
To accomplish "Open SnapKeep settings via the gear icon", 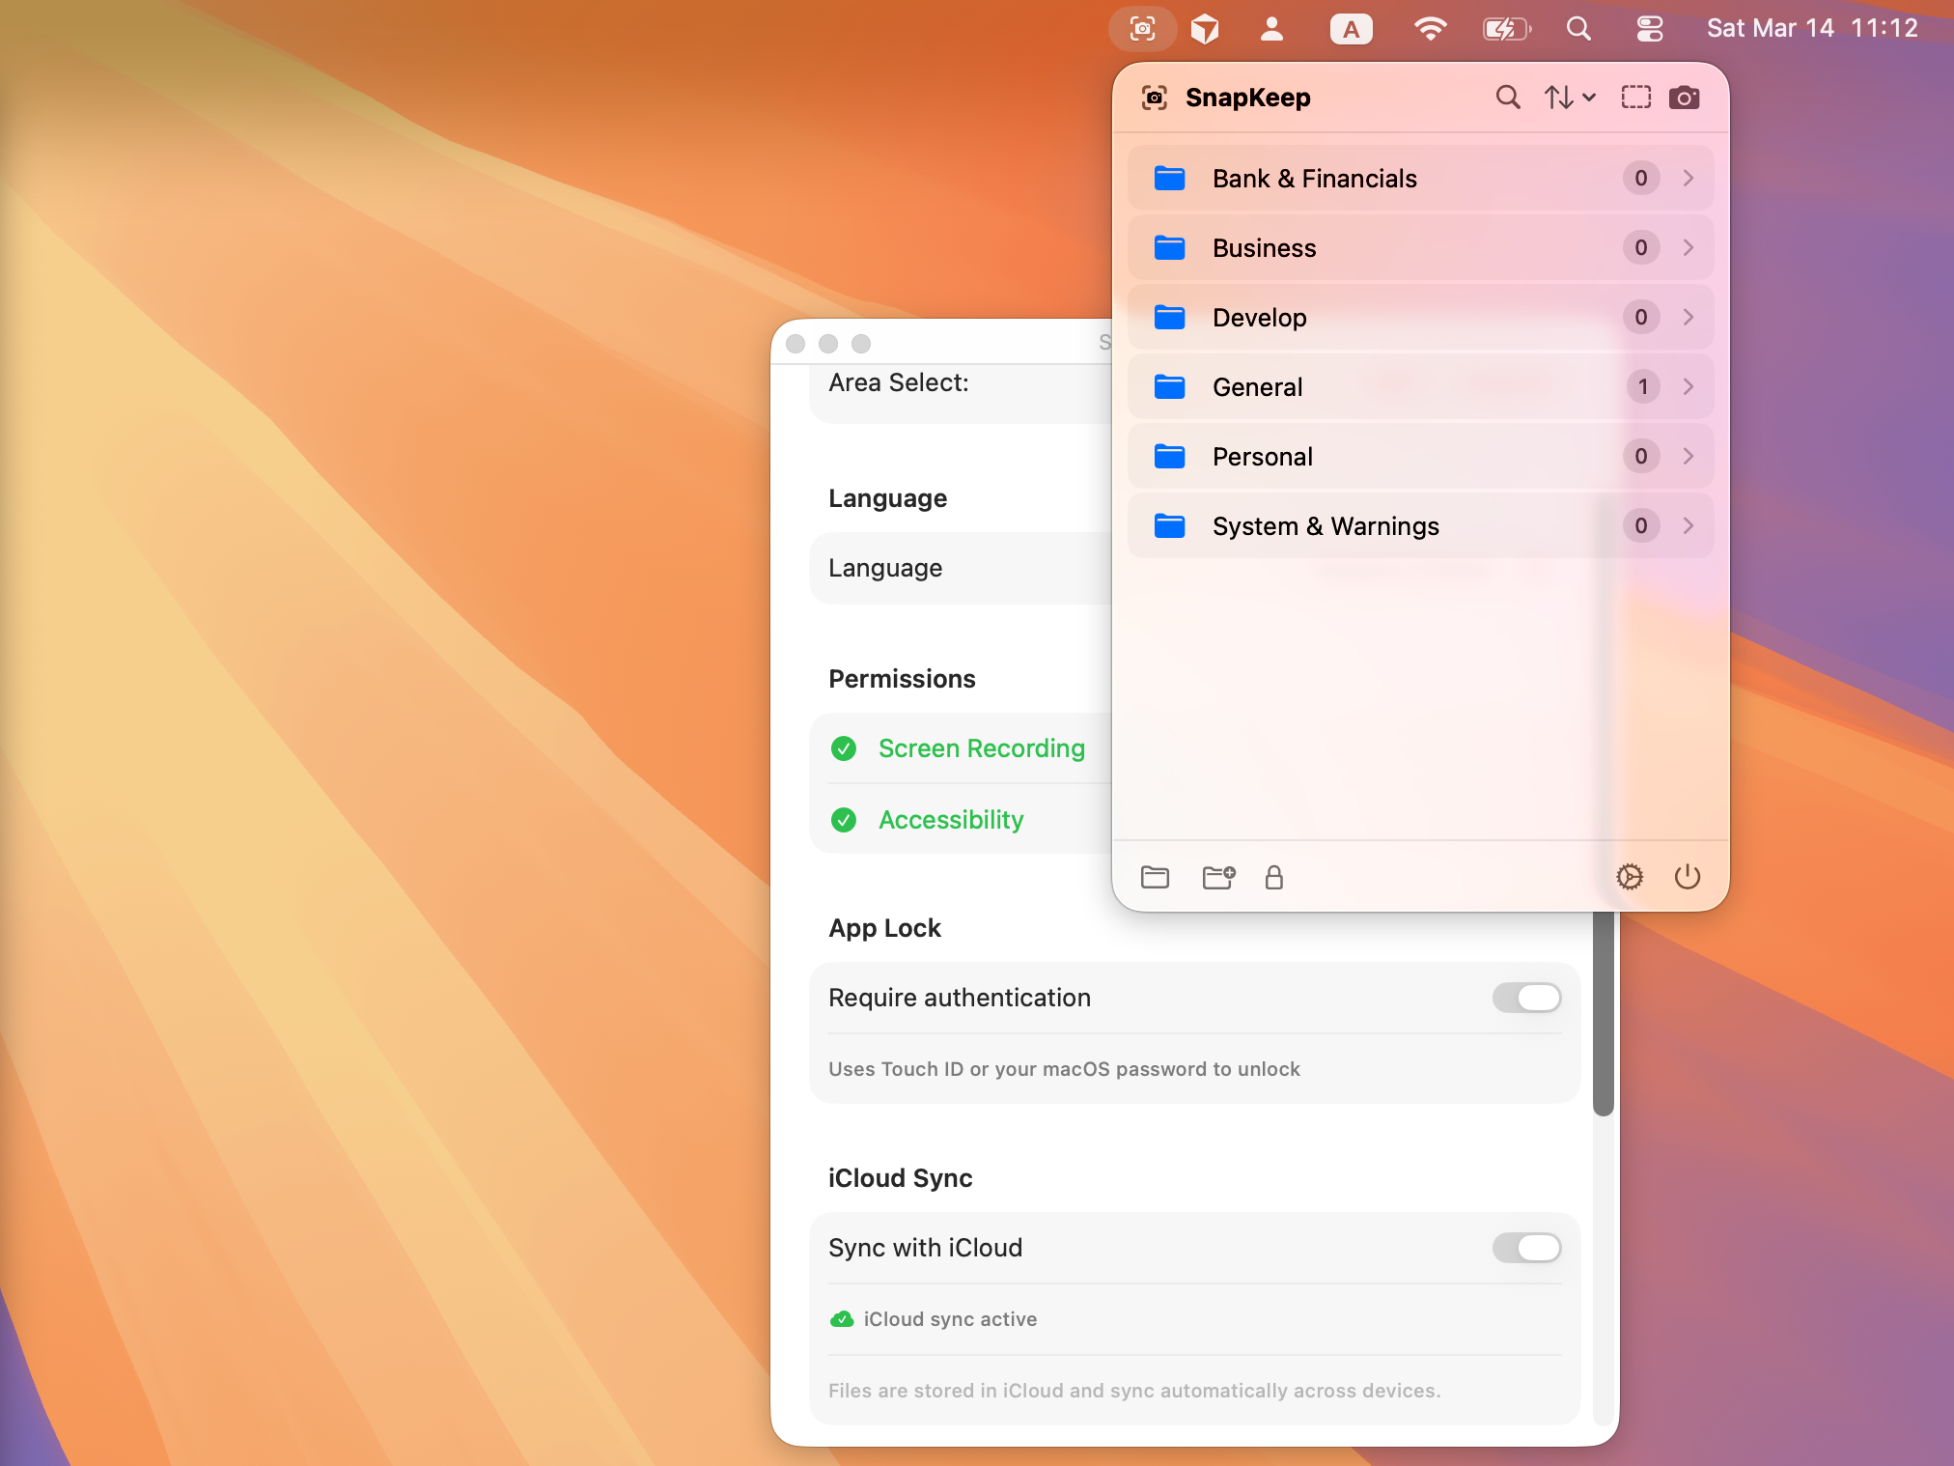I will pos(1630,877).
